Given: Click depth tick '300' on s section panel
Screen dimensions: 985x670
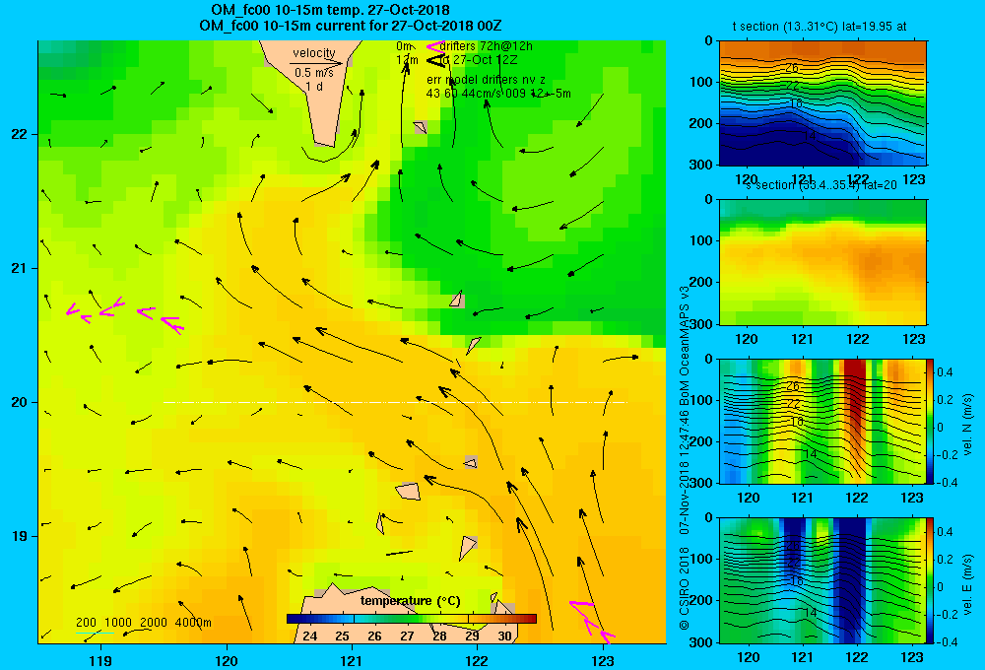Looking at the screenshot, I should pos(702,324).
